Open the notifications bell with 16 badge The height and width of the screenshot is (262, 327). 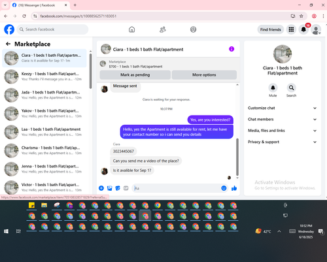(303, 29)
